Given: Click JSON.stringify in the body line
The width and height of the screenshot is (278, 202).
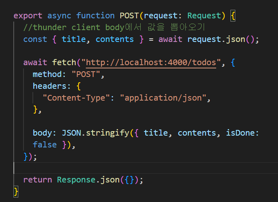Looking at the screenshot, I should (x=96, y=133).
